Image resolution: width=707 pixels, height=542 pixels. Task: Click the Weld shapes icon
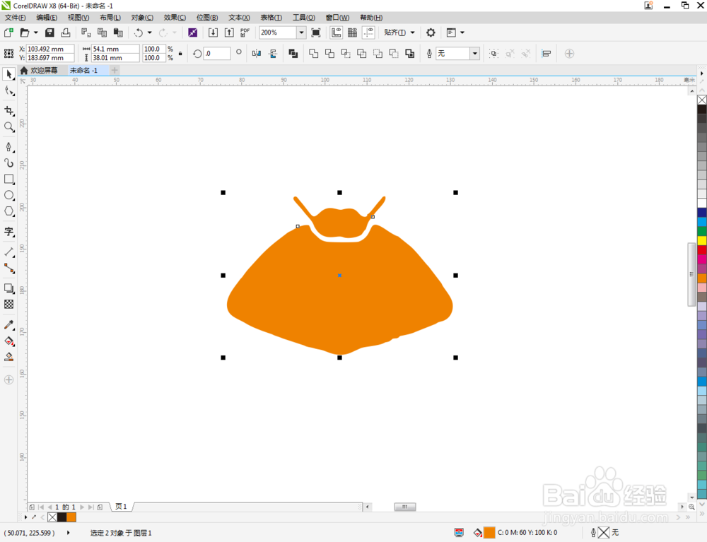[x=313, y=54]
